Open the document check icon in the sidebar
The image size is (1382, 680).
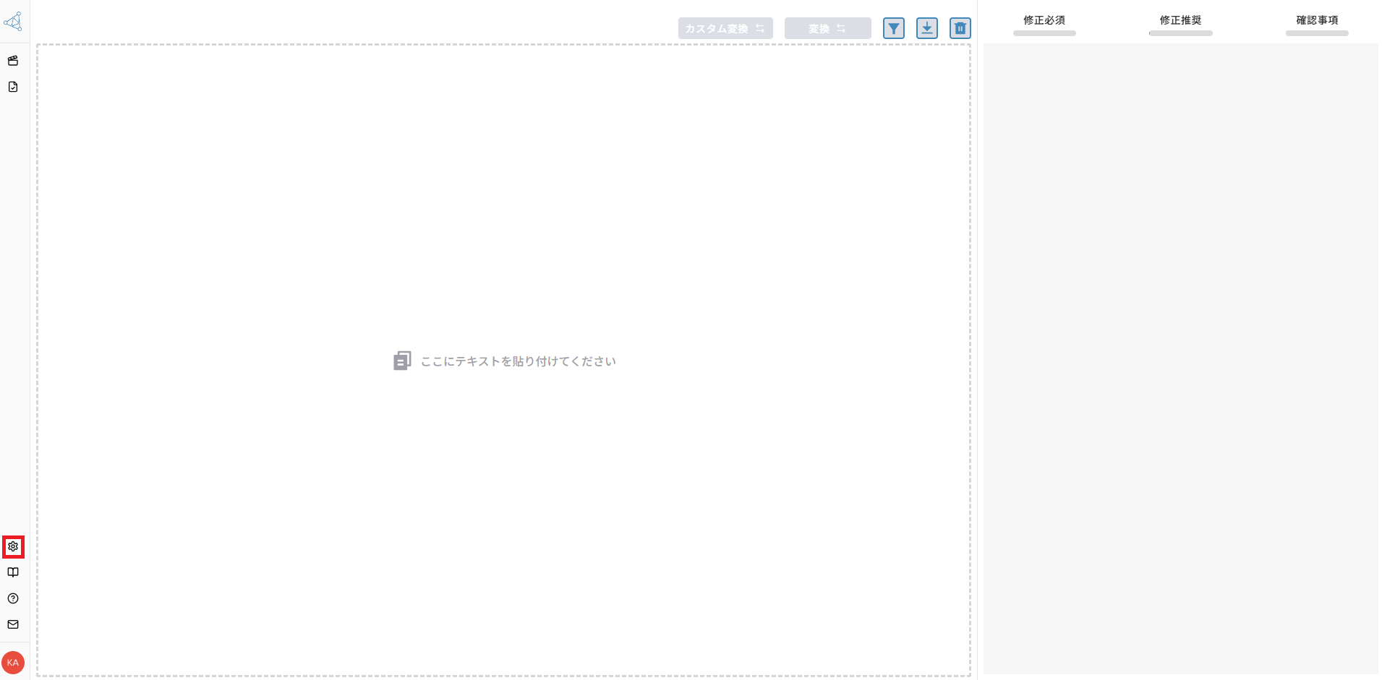12,86
